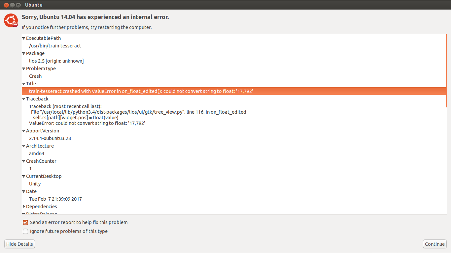This screenshot has width=451, height=253.
Task: Collapse the ProblemType disclosure triangle
Action: click(24, 69)
